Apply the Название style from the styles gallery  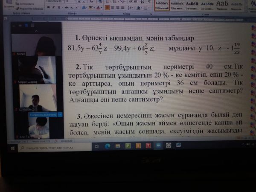(x=222, y=4)
